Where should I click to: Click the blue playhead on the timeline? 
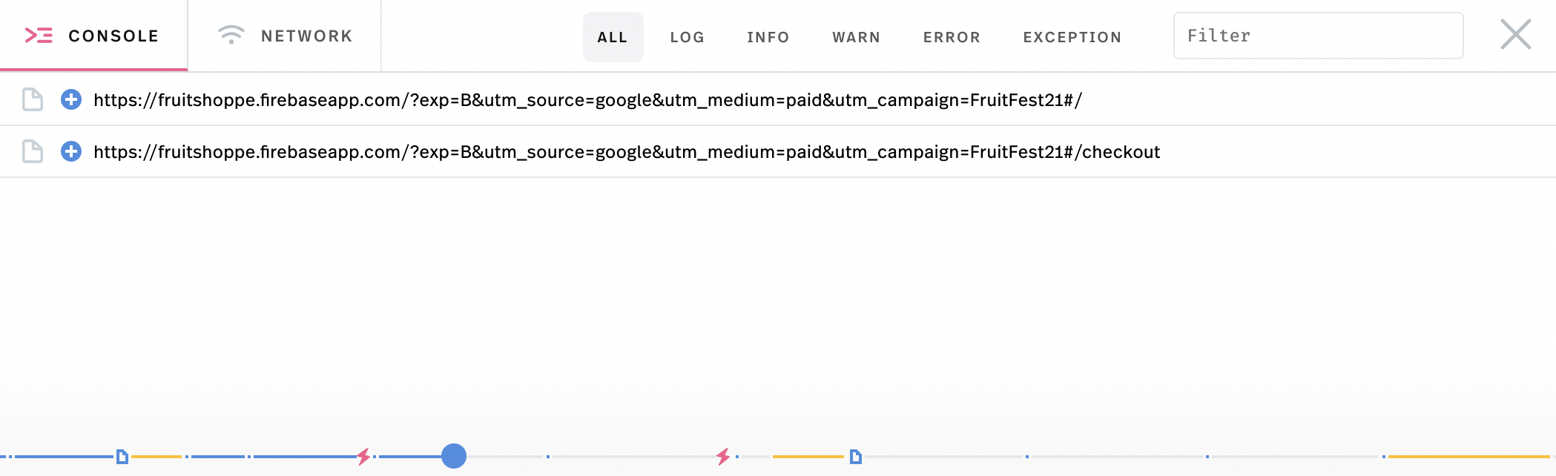454,456
